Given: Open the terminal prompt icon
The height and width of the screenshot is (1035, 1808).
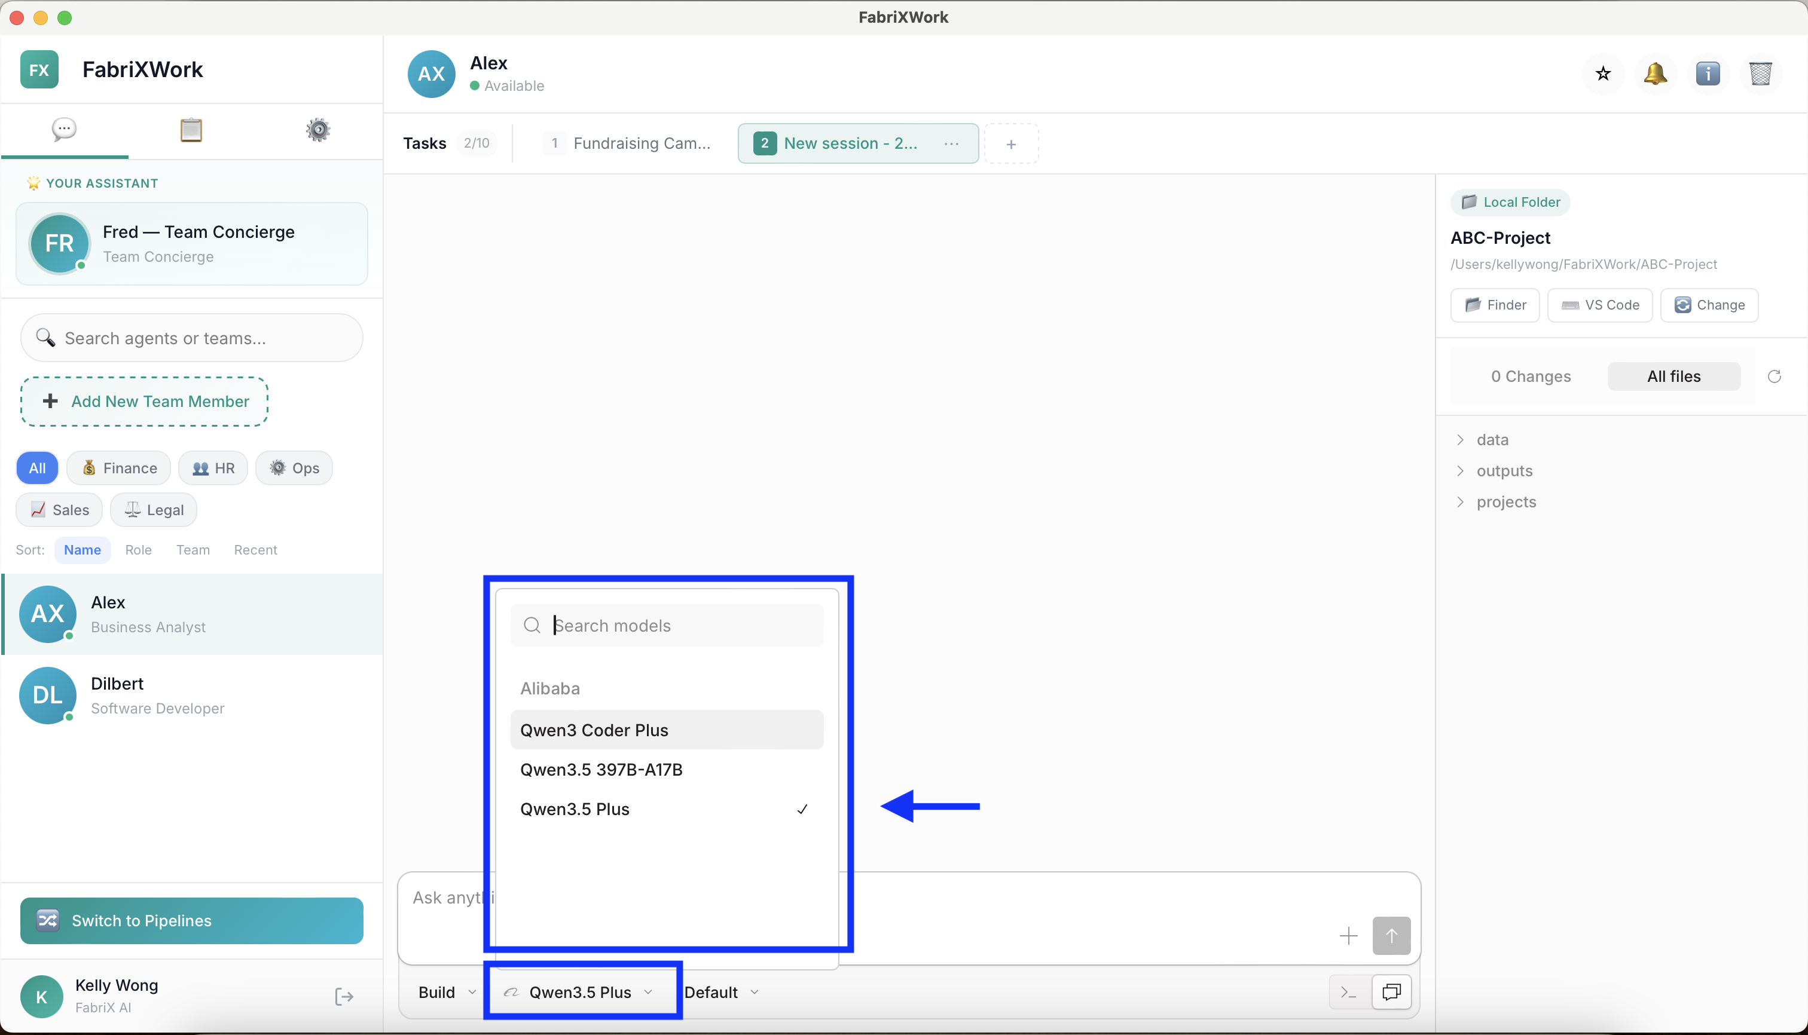Looking at the screenshot, I should pos(1348,993).
